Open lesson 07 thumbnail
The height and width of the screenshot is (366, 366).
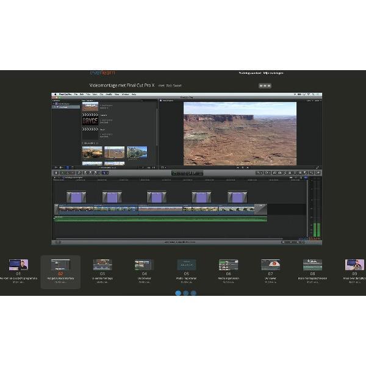point(270,265)
